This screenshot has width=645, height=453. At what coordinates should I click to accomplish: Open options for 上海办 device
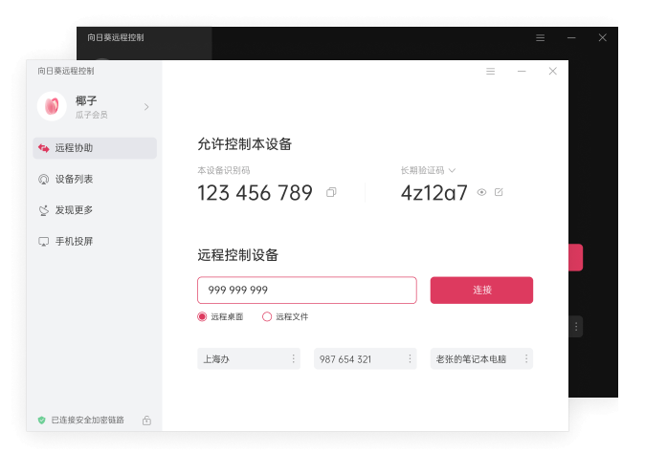click(x=293, y=359)
